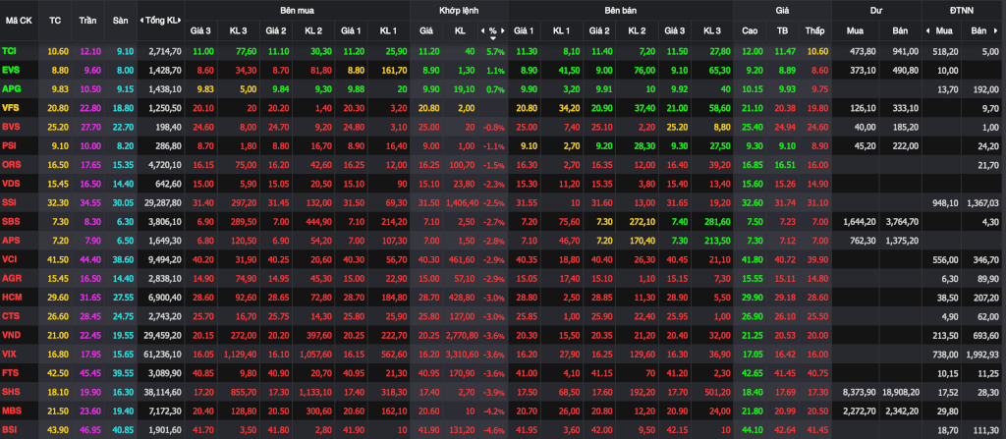Open the VFS ticker symbol
Viewport: 1006px width, 439px height.
[x=10, y=107]
